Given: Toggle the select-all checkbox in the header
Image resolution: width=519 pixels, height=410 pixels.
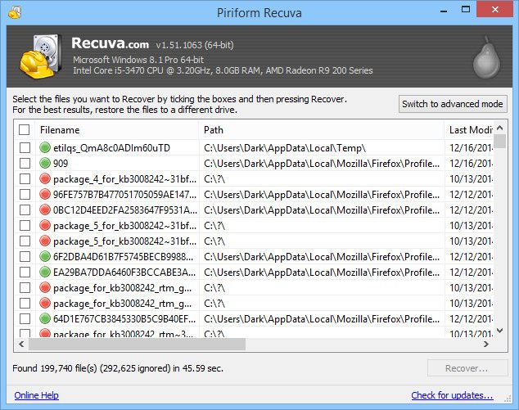Looking at the screenshot, I should [x=25, y=130].
